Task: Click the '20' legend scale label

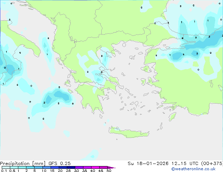Action: click(60, 171)
